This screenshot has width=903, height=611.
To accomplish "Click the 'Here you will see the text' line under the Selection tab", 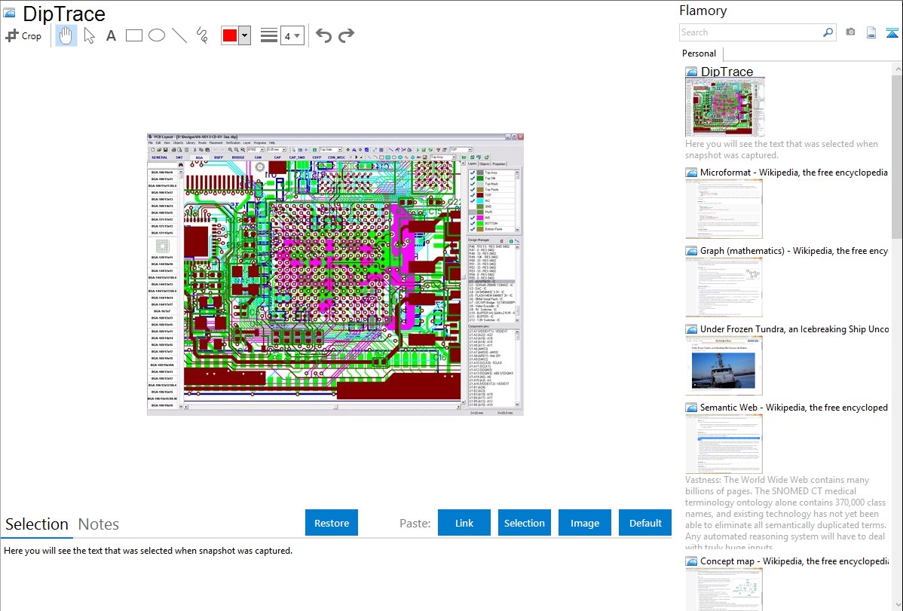I will point(148,551).
